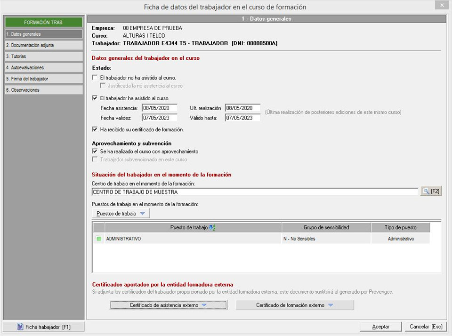The height and width of the screenshot is (336, 452).
Task: Go to '3. Tutorías' section
Action: click(x=44, y=56)
